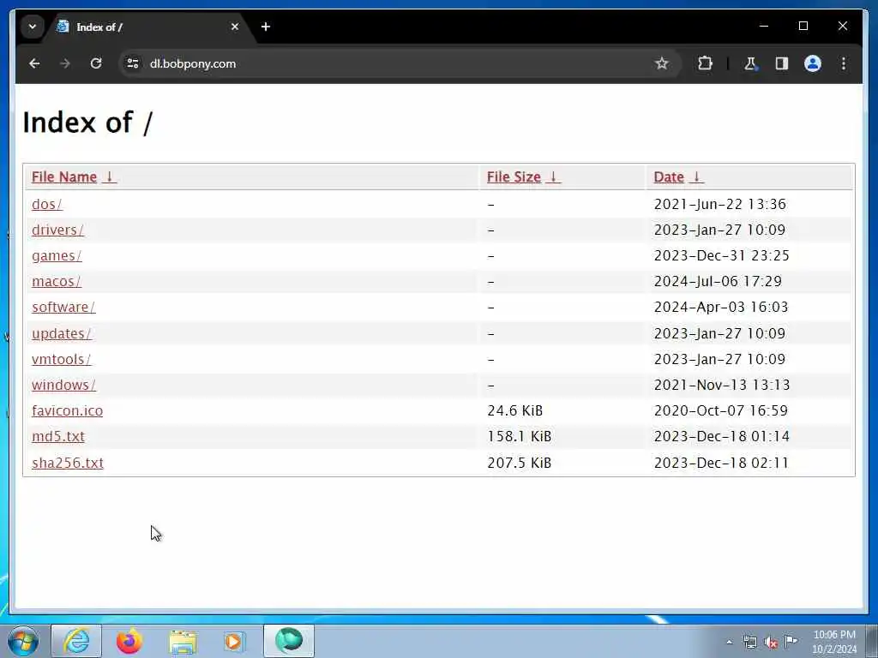This screenshot has height=658, width=878.
Task: Open the windows/ directory
Action: 63,385
